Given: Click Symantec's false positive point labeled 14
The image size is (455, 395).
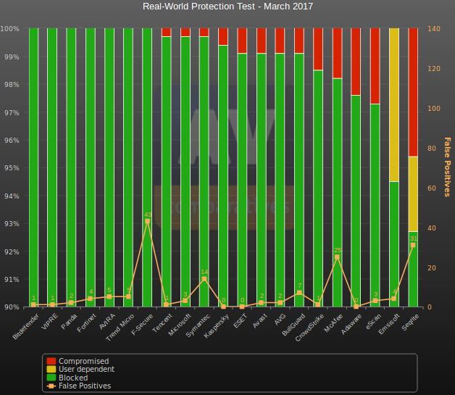Looking at the screenshot, I should pyautogui.click(x=204, y=279).
